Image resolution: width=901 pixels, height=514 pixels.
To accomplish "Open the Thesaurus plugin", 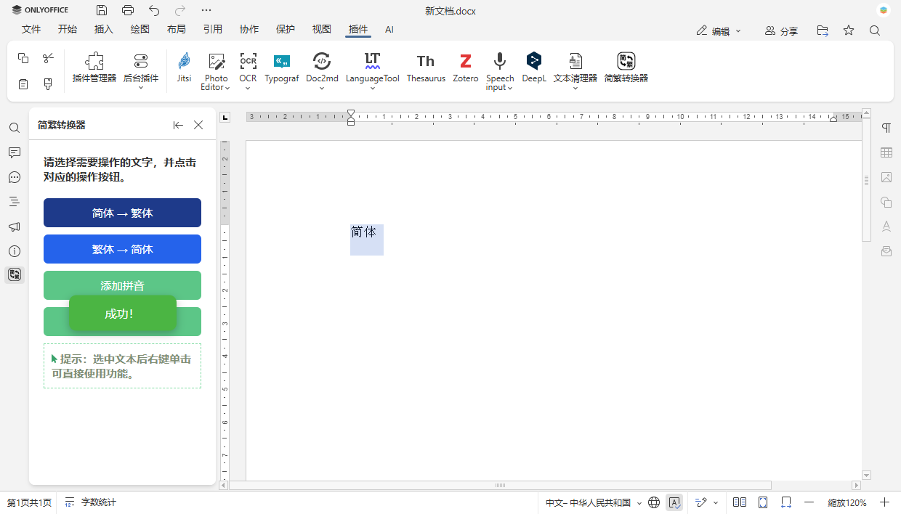I will pyautogui.click(x=426, y=68).
